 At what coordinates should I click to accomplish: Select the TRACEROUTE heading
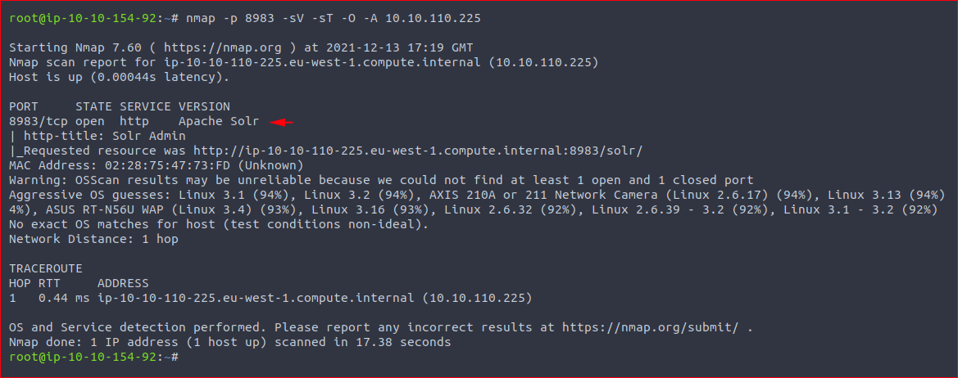pos(46,269)
